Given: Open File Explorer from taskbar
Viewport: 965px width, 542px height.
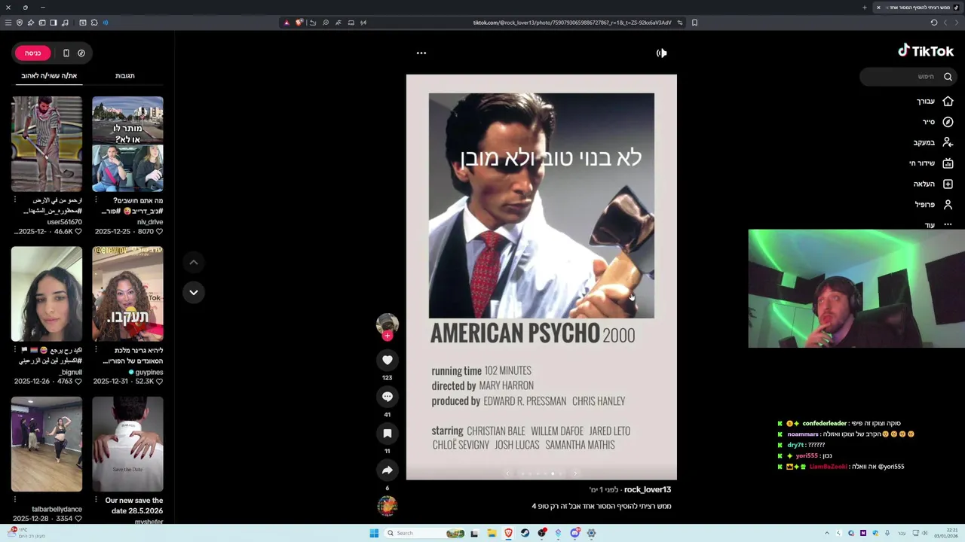Looking at the screenshot, I should [x=492, y=533].
